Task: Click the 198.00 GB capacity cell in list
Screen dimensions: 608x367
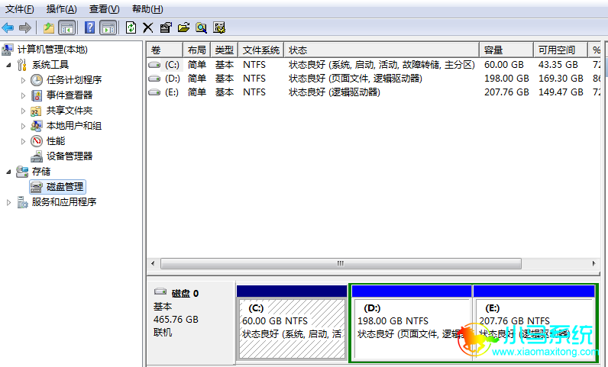Action: [506, 79]
